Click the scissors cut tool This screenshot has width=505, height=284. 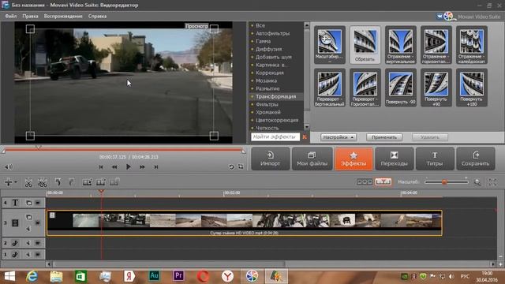[28, 182]
